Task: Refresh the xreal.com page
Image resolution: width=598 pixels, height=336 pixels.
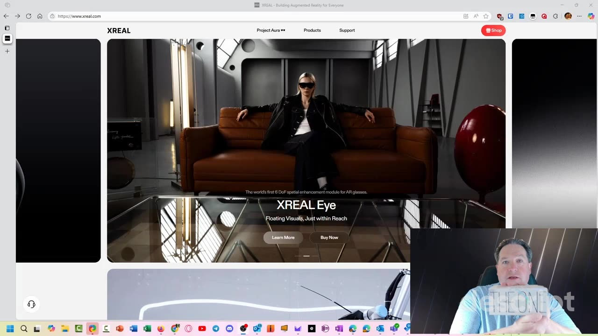Action: point(28,16)
